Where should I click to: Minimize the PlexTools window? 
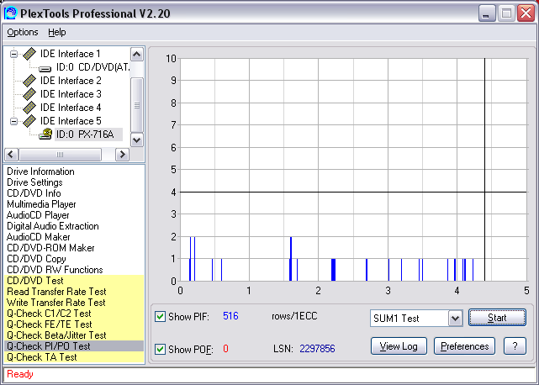(486, 13)
